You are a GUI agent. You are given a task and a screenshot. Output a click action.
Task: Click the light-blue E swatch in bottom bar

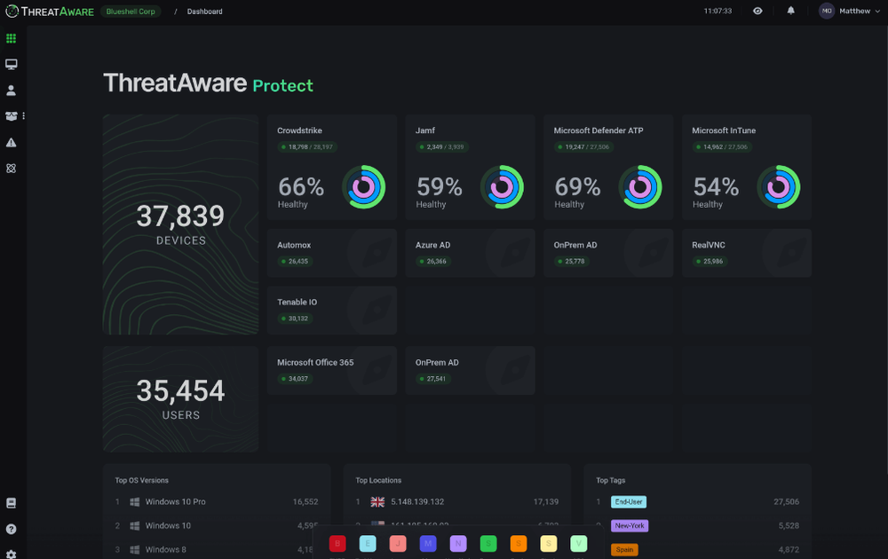368,544
